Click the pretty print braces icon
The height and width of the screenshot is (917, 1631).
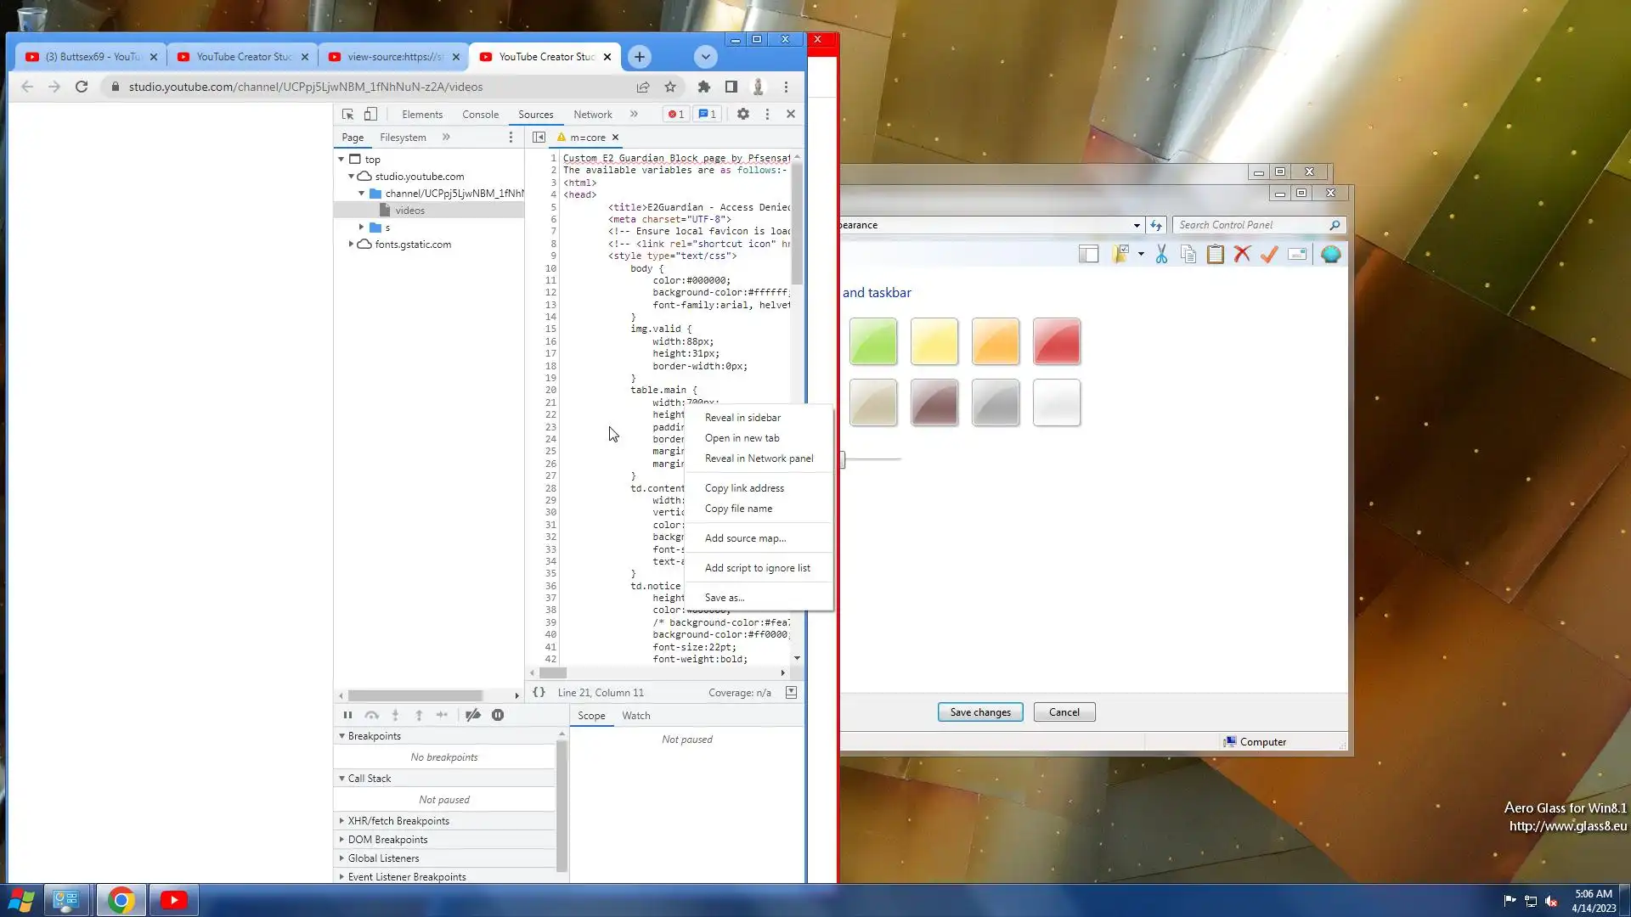[x=539, y=692]
